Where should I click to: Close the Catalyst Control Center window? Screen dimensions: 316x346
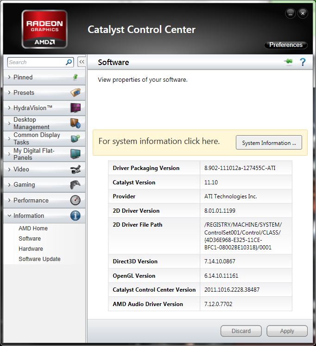click(303, 13)
